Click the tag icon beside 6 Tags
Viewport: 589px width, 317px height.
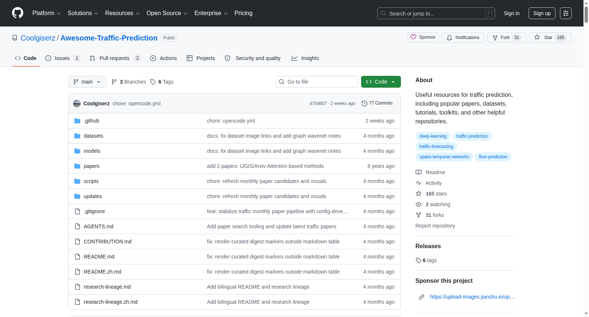153,82
